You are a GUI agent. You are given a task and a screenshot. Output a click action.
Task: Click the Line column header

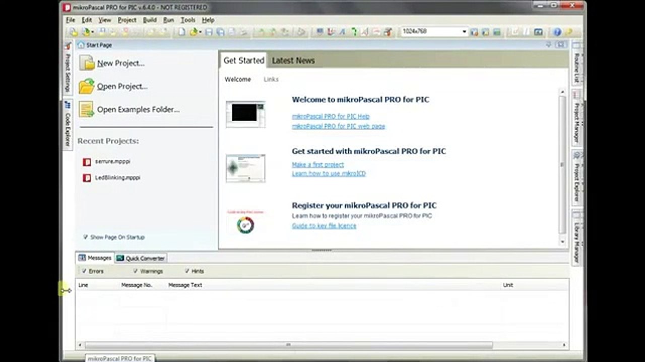tap(83, 285)
